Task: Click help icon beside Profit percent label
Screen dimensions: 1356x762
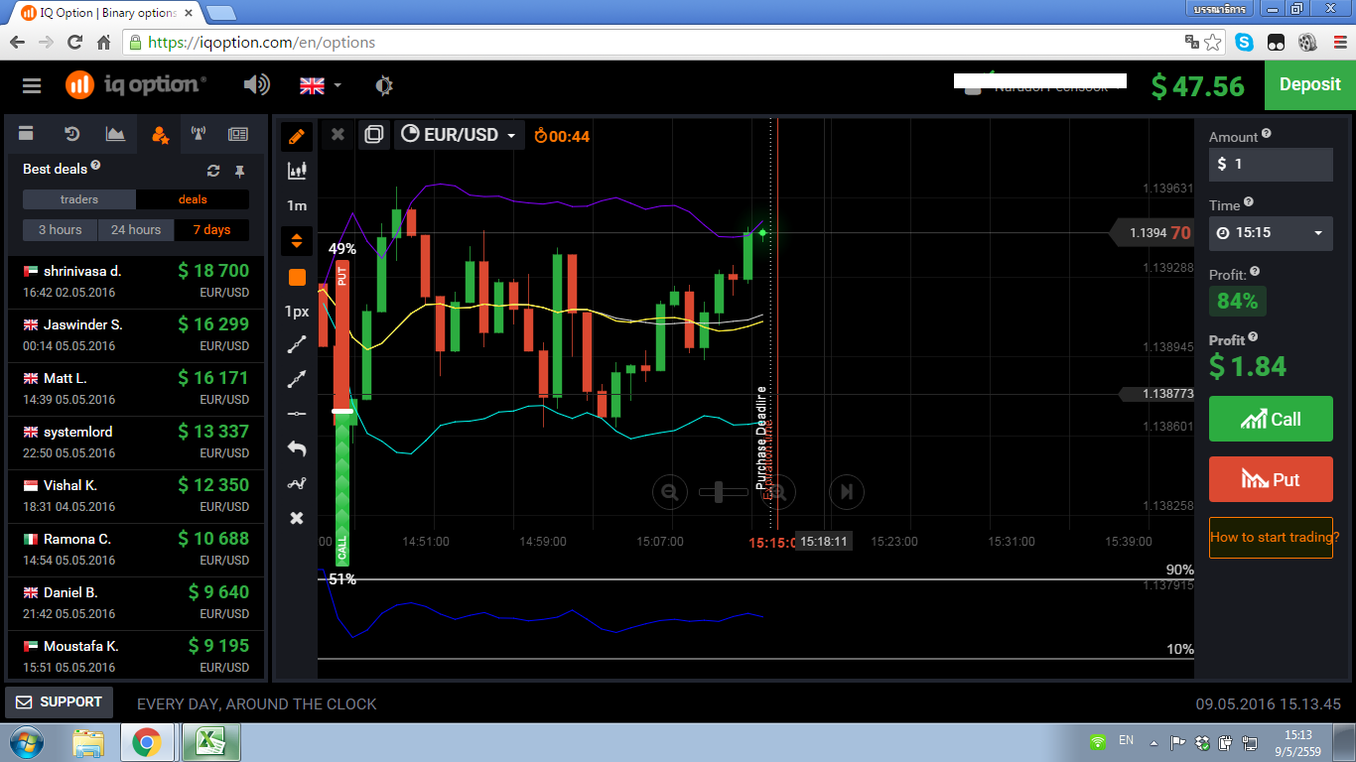Action: (1255, 272)
